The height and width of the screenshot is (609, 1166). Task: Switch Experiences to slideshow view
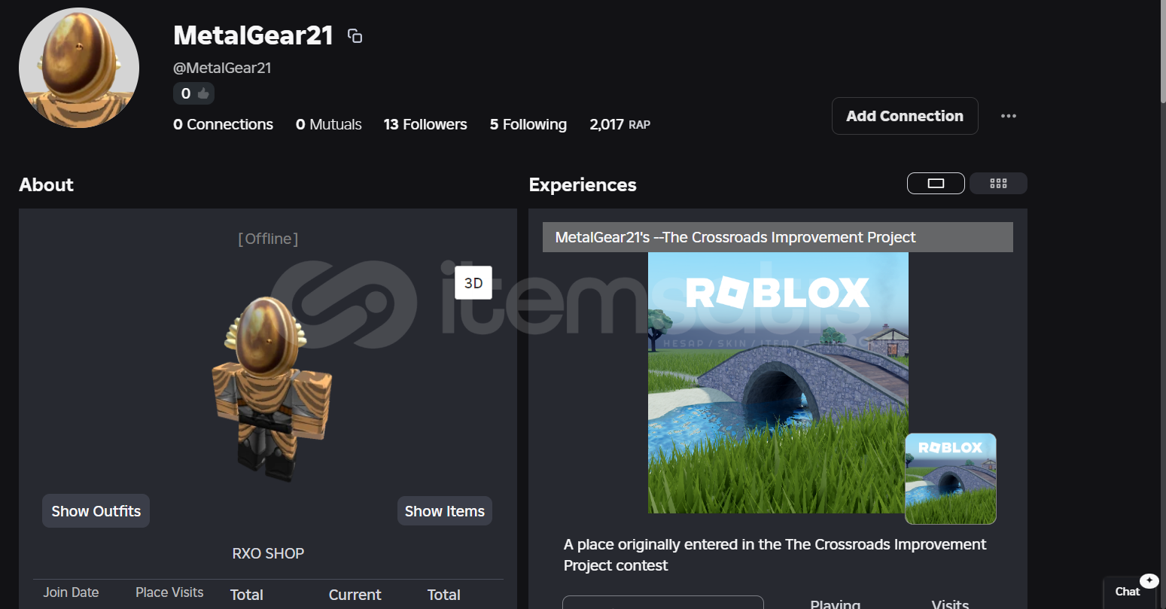(x=936, y=183)
